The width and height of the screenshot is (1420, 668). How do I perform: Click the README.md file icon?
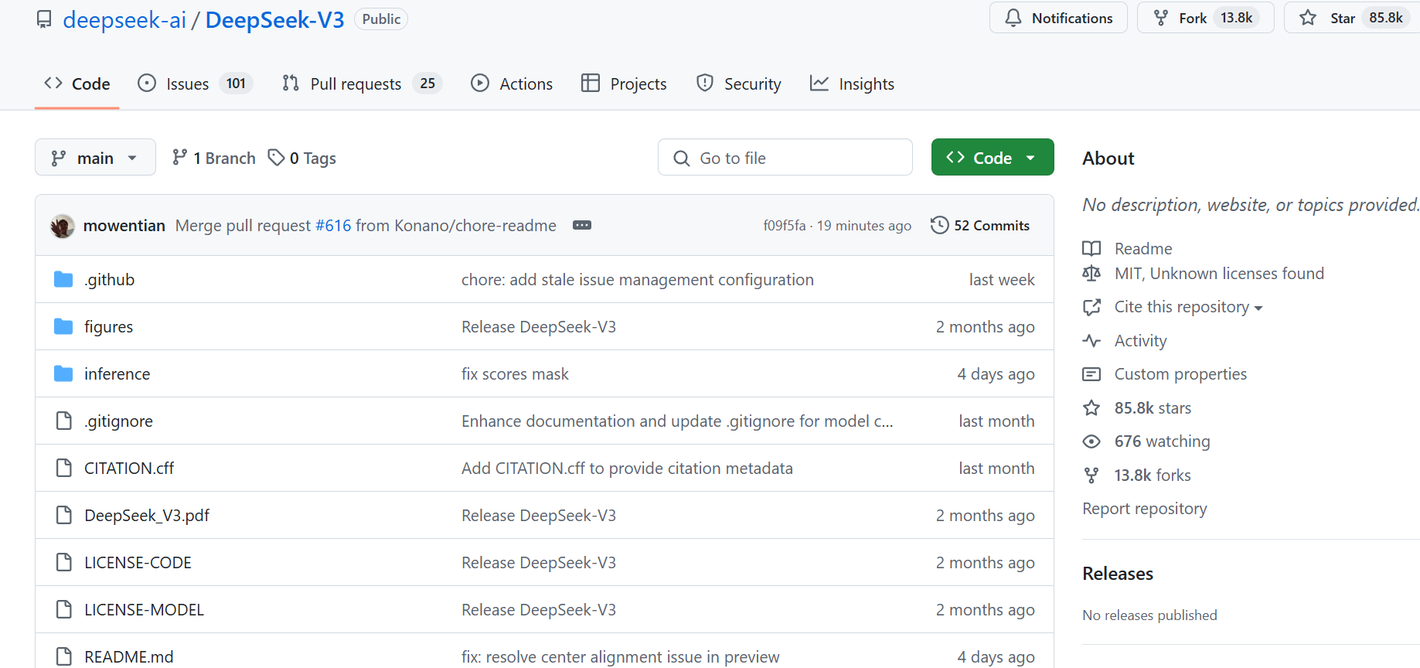[64, 656]
